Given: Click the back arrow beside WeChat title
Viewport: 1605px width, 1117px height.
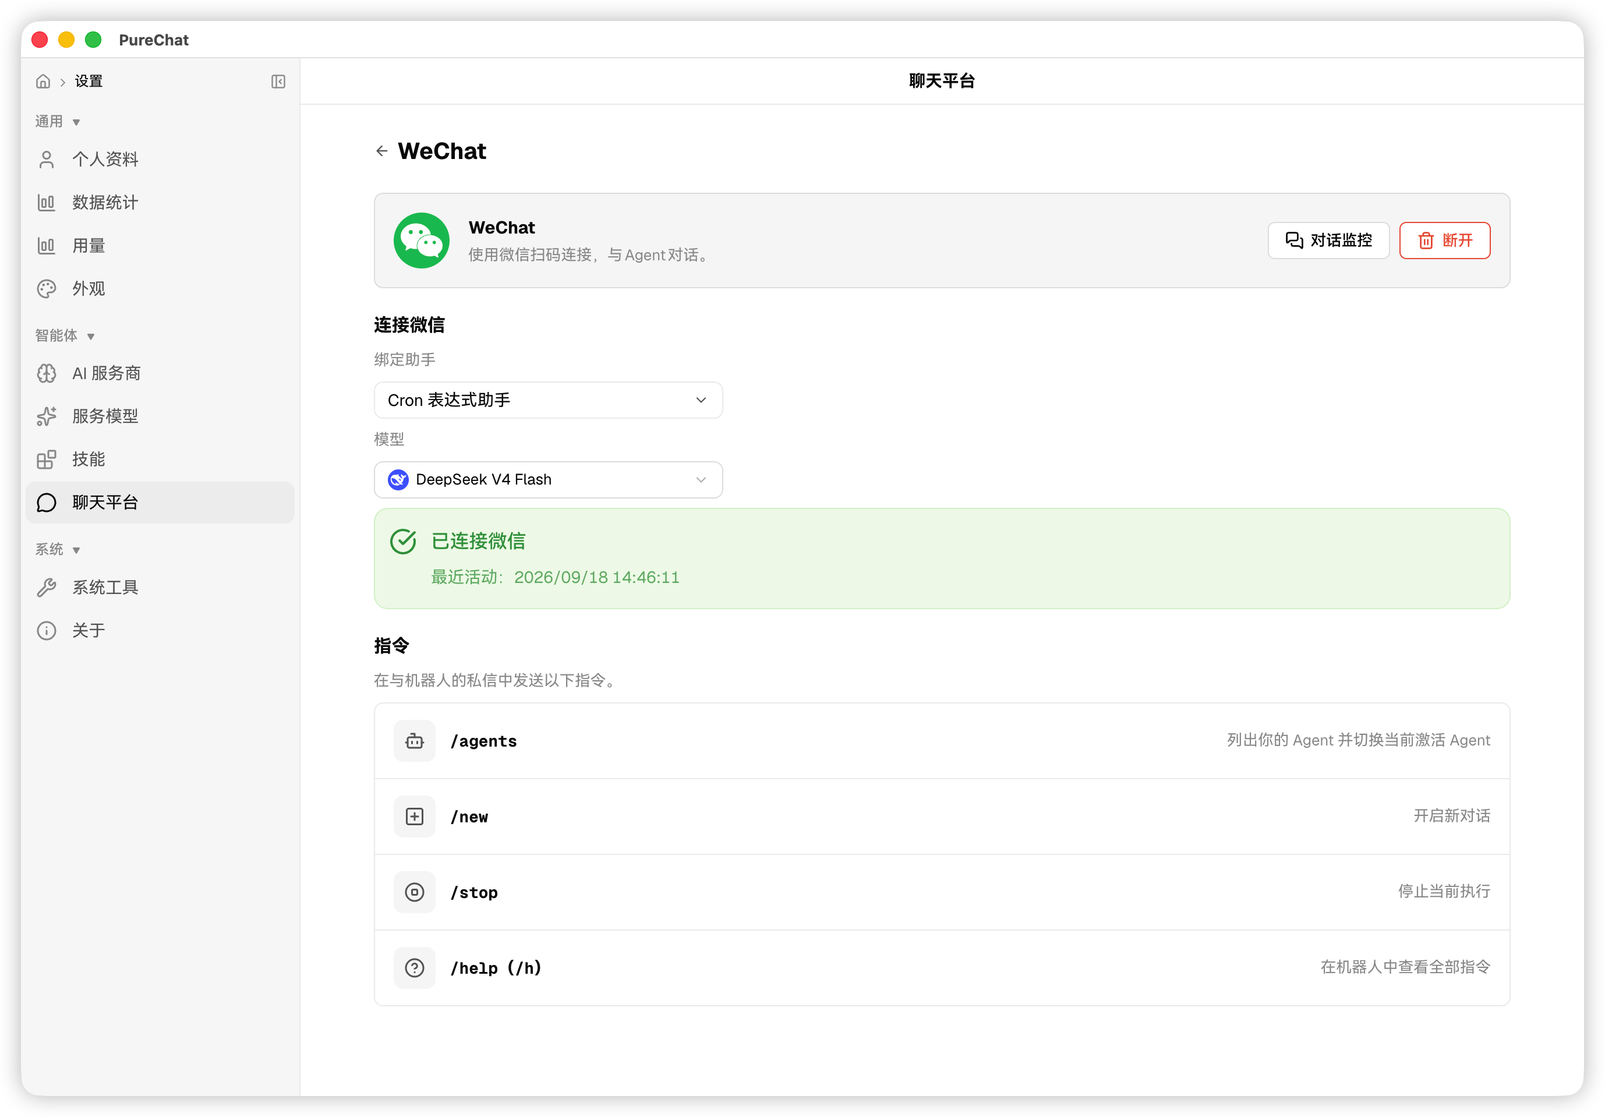Looking at the screenshot, I should tap(381, 151).
